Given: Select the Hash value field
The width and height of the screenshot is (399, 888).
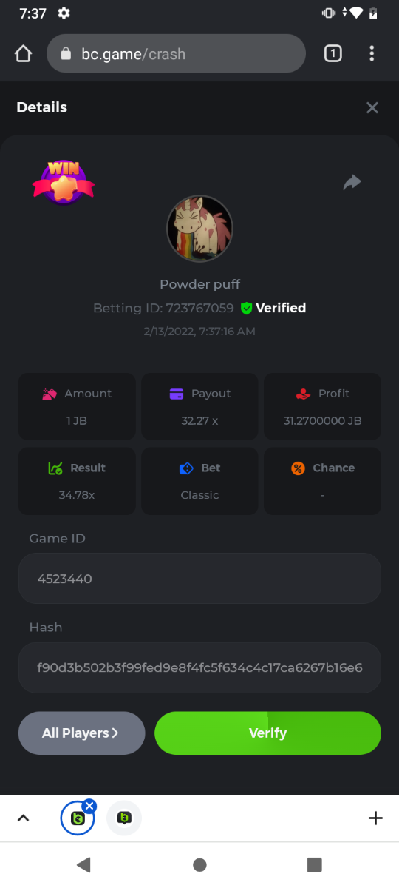Looking at the screenshot, I should pyautogui.click(x=199, y=667).
